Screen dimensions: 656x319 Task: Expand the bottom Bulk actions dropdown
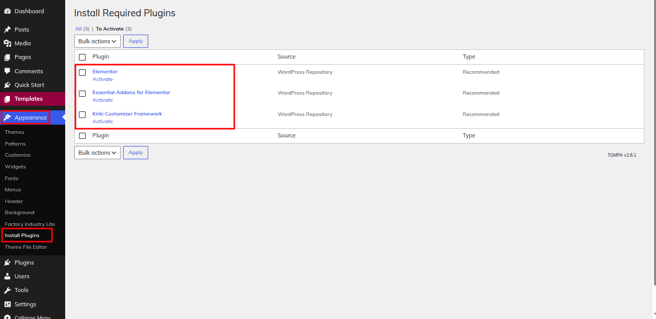tap(97, 153)
